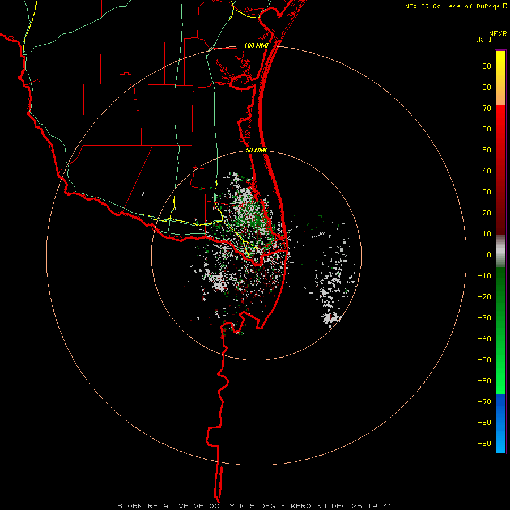Click the -80 scale value
This screenshot has width=510, height=510.
pos(484,423)
